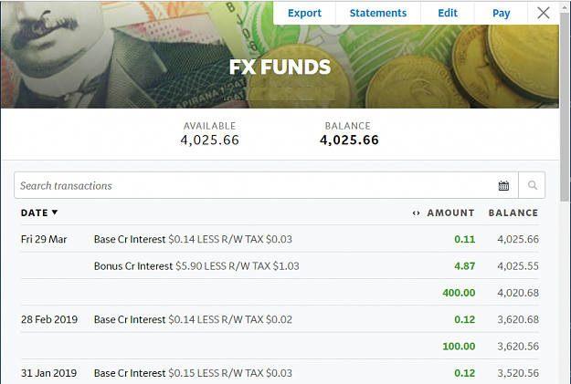The height and width of the screenshot is (384, 571).
Task: Click the 3,520.56 balance value
Action: click(x=518, y=373)
